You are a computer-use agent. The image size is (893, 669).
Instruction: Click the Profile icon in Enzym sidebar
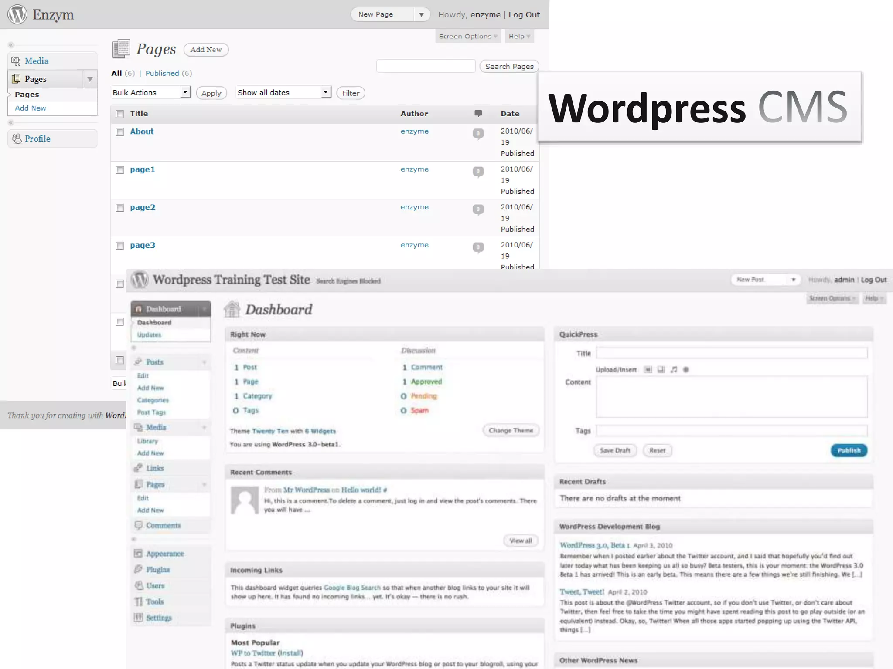click(17, 139)
